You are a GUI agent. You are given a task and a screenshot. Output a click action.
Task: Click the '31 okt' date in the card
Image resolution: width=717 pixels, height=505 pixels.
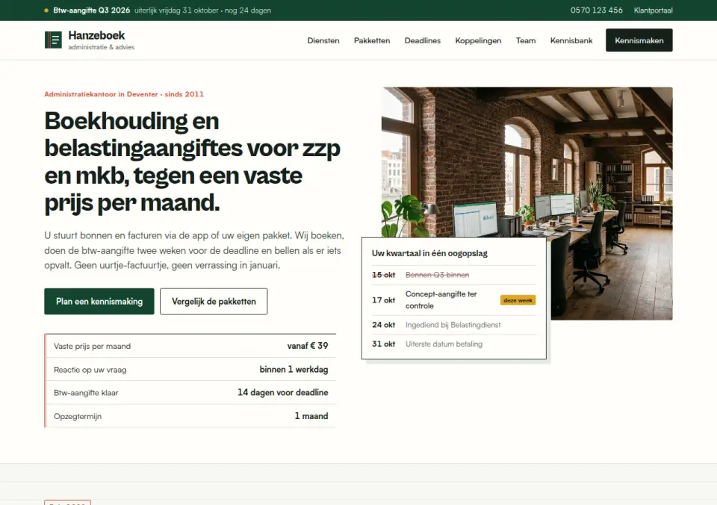click(x=383, y=344)
